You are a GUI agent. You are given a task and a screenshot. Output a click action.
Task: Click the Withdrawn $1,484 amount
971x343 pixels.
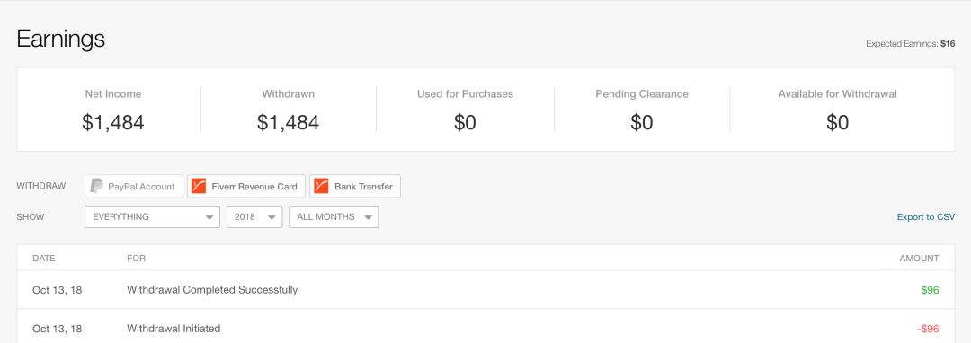click(288, 122)
